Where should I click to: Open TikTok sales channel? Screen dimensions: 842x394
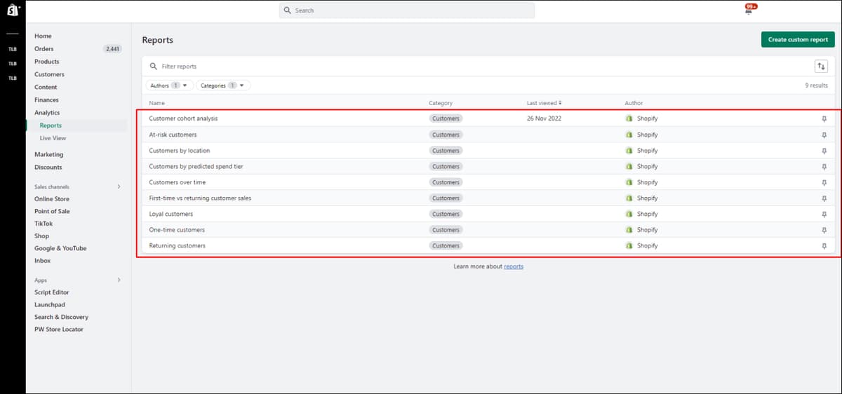click(x=44, y=224)
